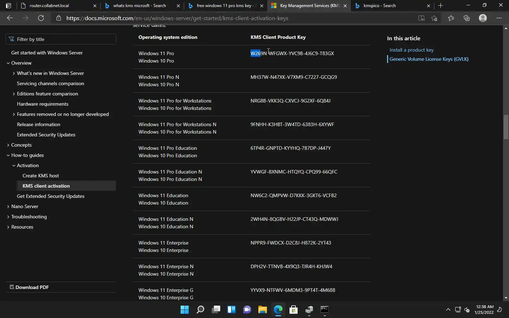
Task: Click the Windows 11 Pro KMS key
Action: coord(292,53)
